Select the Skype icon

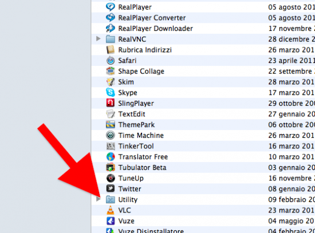[x=111, y=92]
